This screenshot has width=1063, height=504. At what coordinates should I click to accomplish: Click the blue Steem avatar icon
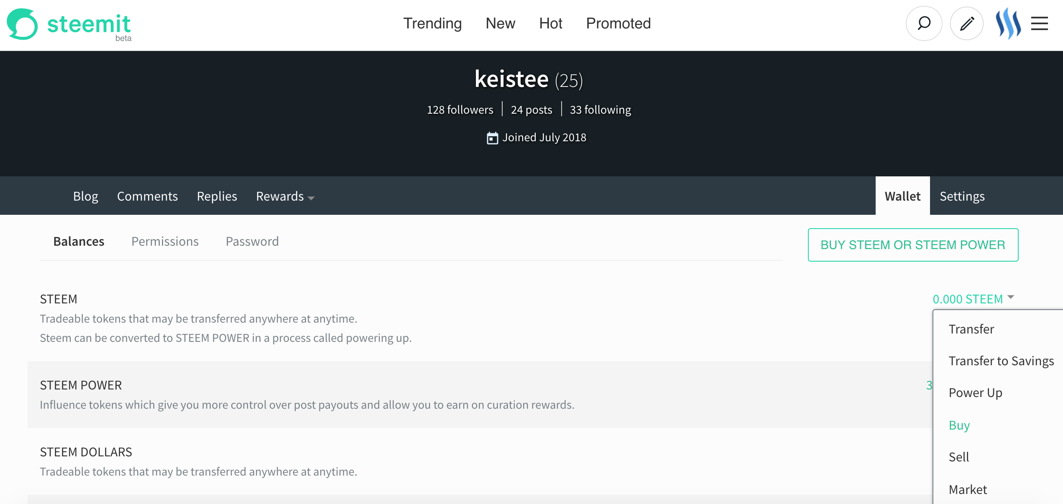1008,23
